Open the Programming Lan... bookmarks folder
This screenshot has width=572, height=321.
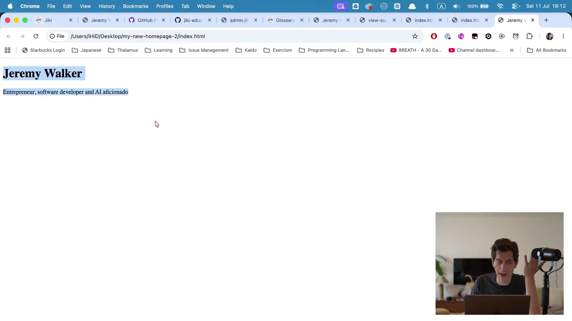(324, 50)
